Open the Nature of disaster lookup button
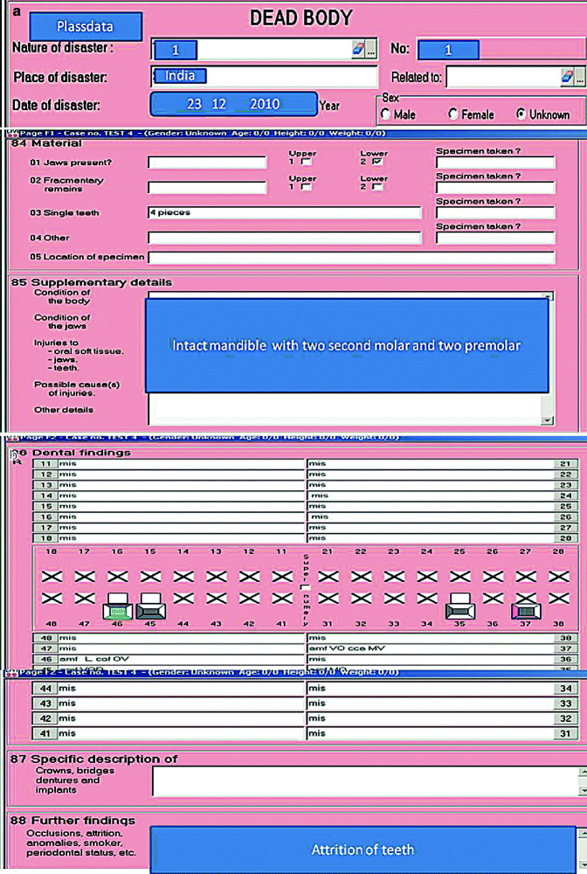This screenshot has width=587, height=874. (371, 51)
